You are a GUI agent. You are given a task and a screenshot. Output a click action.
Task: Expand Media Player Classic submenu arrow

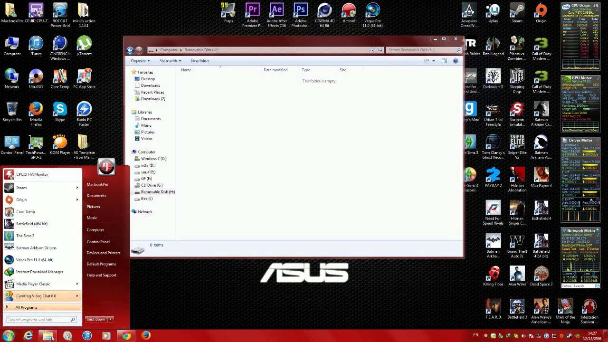tap(77, 284)
